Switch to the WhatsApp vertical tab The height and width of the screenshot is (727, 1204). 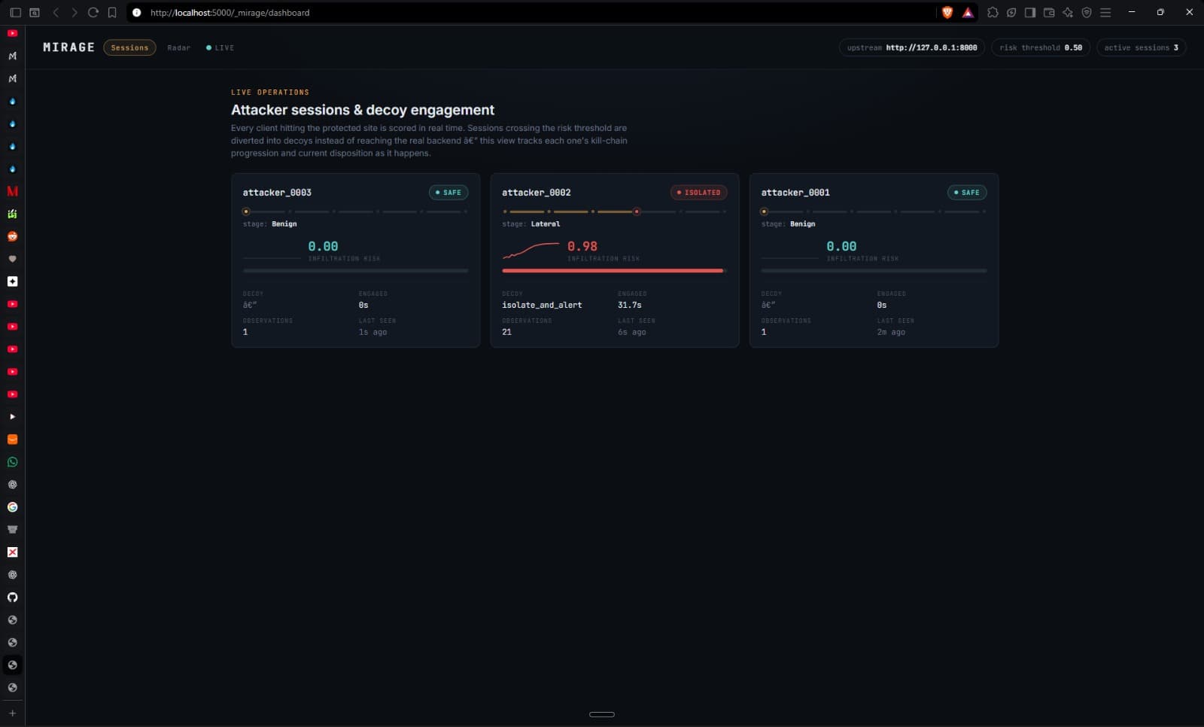[x=12, y=462]
